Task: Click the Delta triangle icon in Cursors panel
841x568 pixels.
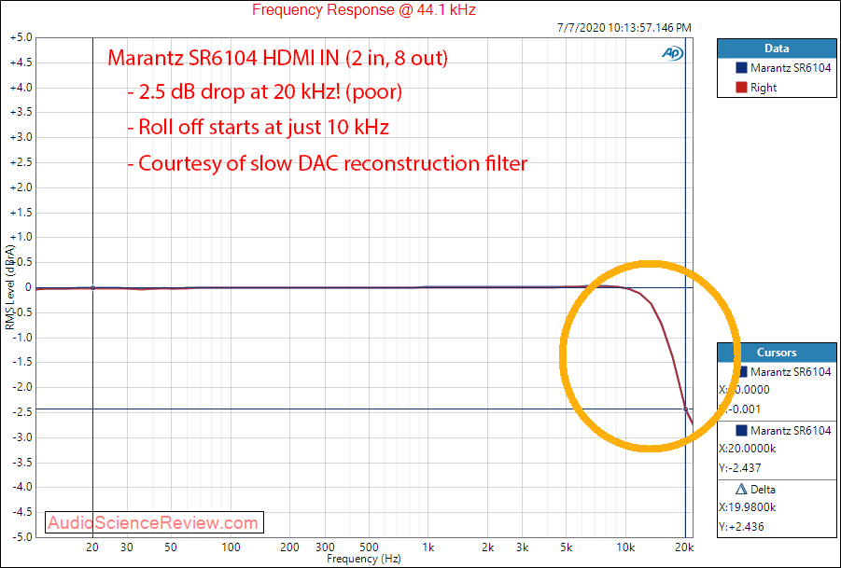Action: coord(741,489)
